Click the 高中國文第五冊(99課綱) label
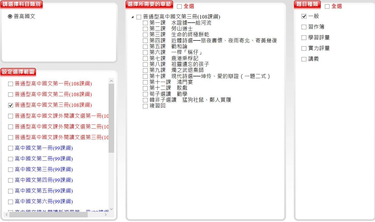Viewport: 375px width, 222px height. coord(44,191)
